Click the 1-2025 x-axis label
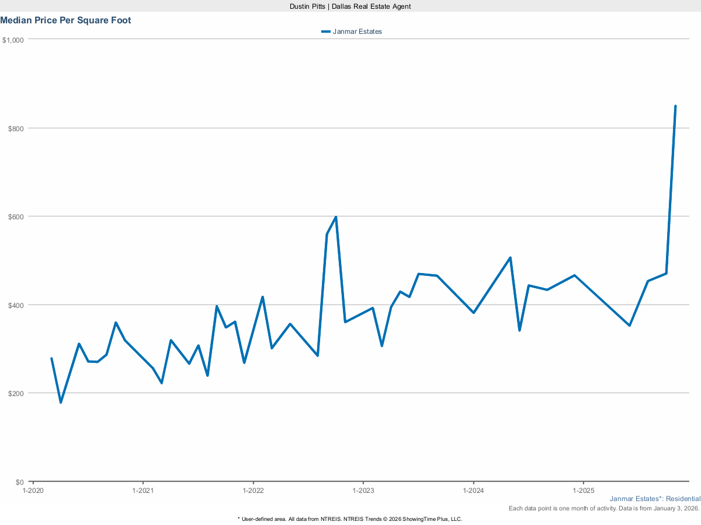Viewport: 701px width, 525px height. click(x=584, y=491)
